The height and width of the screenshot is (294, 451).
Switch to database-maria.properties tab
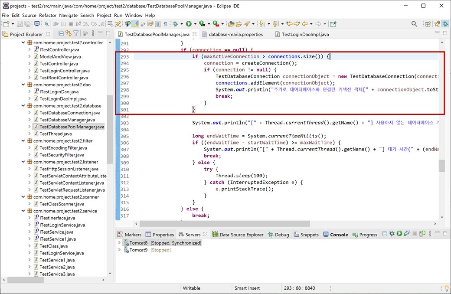pos(232,34)
